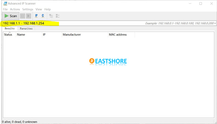
Task: Sort by the IP column header
Action: (52, 35)
